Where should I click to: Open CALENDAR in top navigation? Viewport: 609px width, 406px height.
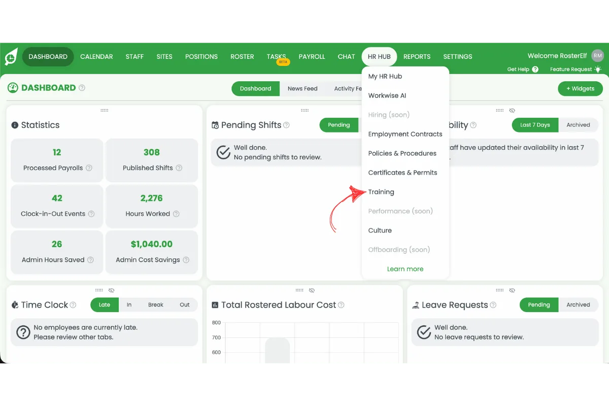click(96, 57)
